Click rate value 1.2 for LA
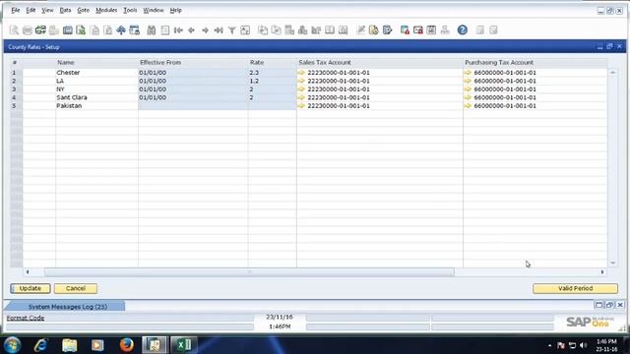 pyautogui.click(x=254, y=81)
